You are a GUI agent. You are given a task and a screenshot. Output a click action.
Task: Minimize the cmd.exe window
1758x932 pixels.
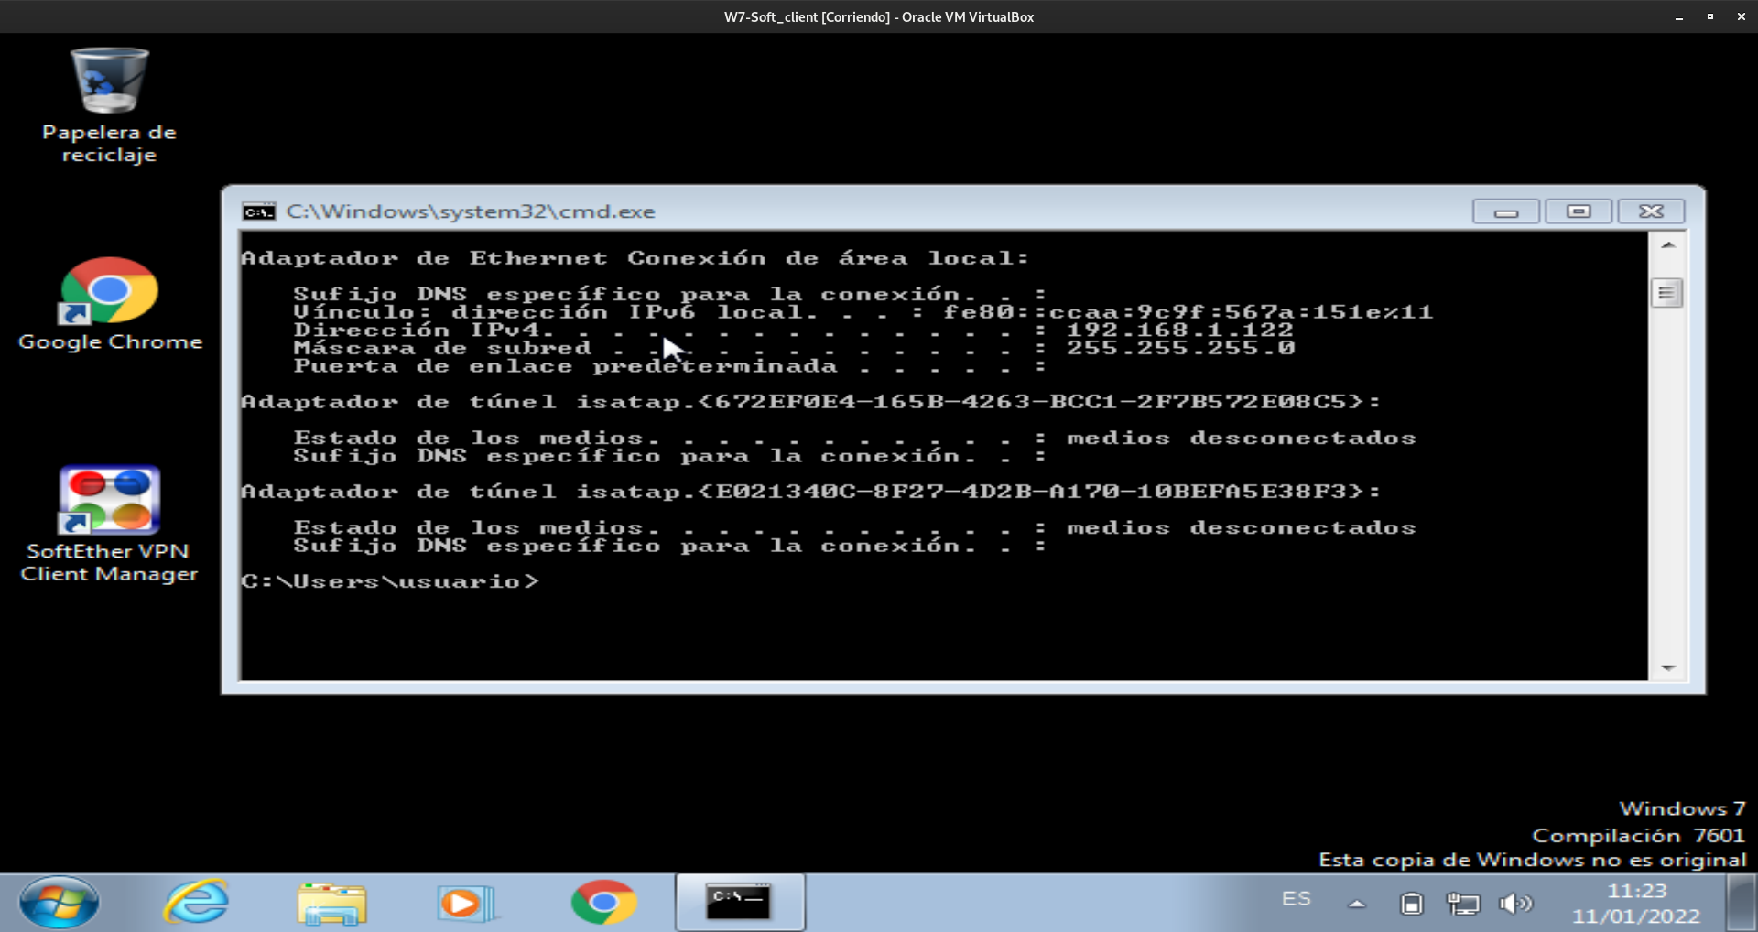tap(1506, 211)
